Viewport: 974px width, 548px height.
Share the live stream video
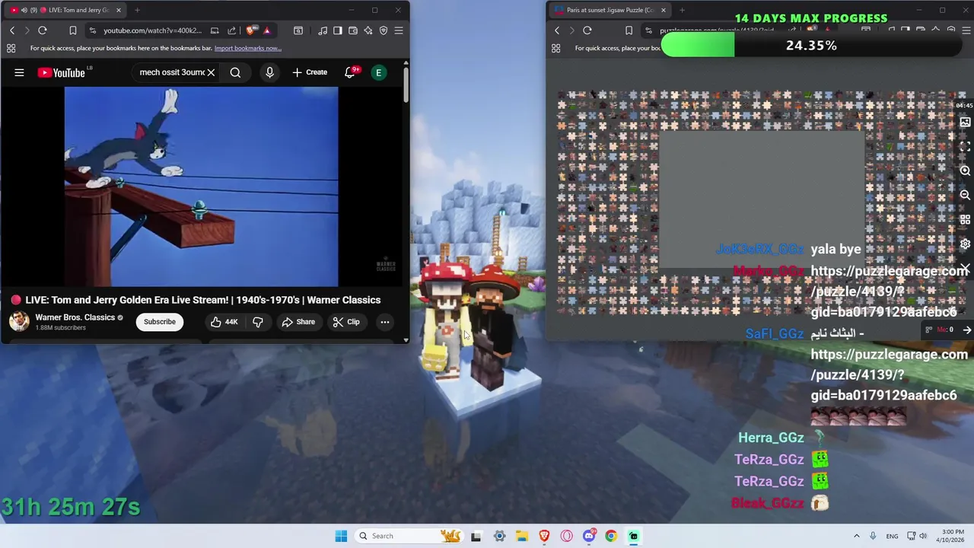[298, 322]
